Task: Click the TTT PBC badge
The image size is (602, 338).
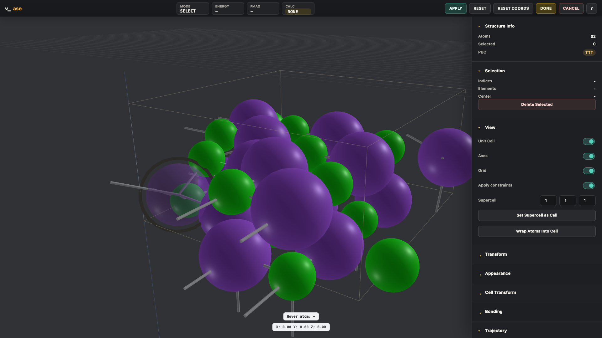Action: pos(589,53)
